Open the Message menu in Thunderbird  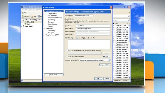click(x=39, y=10)
